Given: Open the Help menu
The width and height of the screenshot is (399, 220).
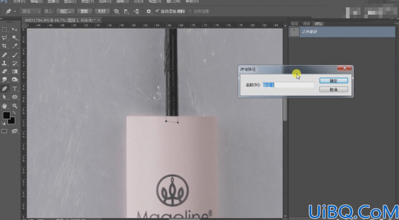Looking at the screenshot, I should point(192,2).
